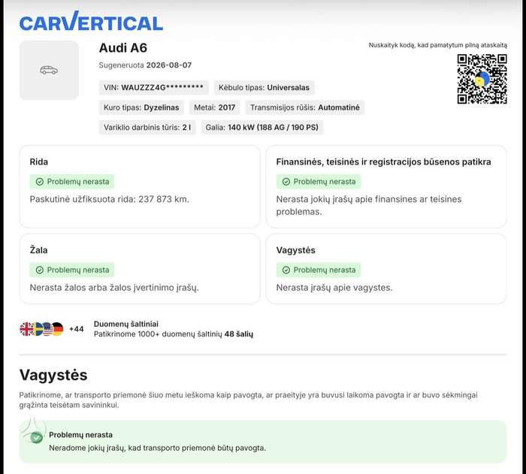This screenshot has height=474, width=526.
Task: Click generated date 2026-08-07
Action: point(169,65)
